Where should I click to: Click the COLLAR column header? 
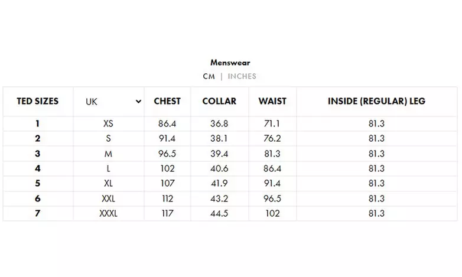coord(219,101)
